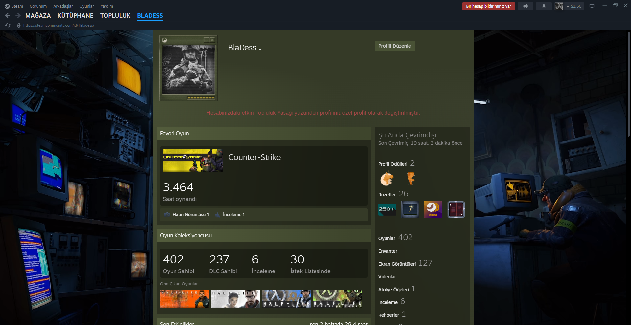Screen dimensions: 631x325
Task: Click the Profili Düzenle button
Action: [x=394, y=46]
